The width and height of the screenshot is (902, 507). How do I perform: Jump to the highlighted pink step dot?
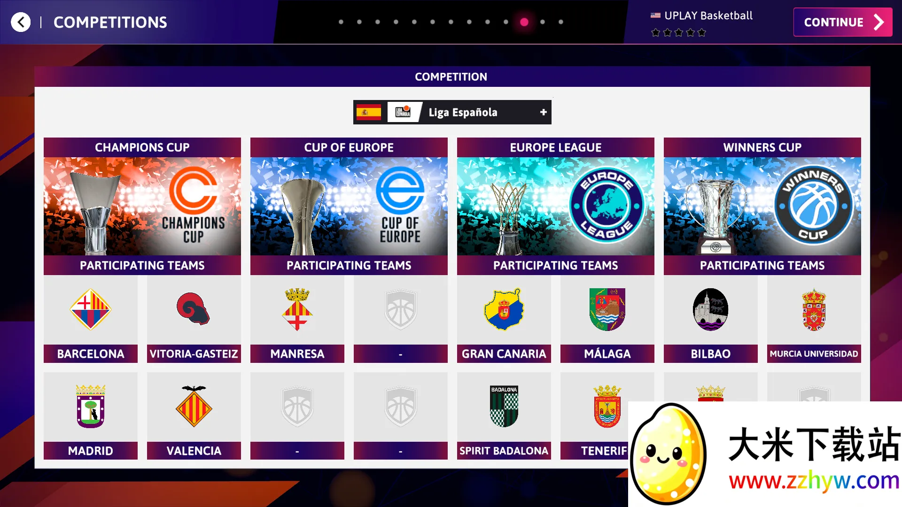tap(524, 22)
